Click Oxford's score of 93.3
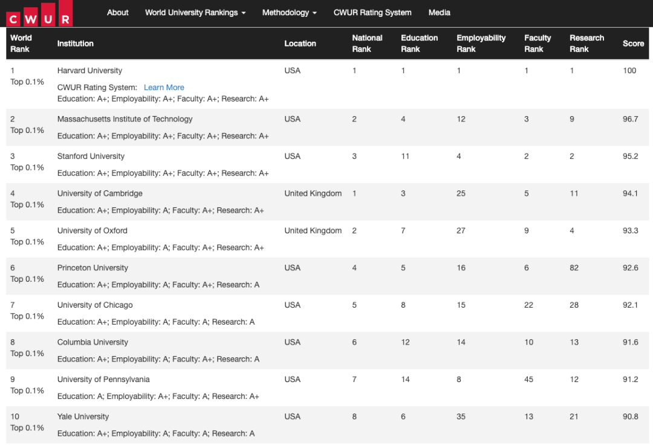The width and height of the screenshot is (653, 448). (x=630, y=231)
